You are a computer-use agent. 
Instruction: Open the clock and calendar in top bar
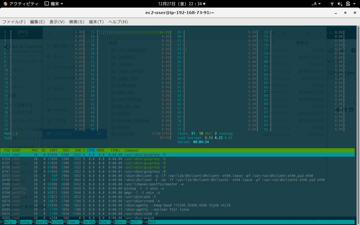[181, 4]
